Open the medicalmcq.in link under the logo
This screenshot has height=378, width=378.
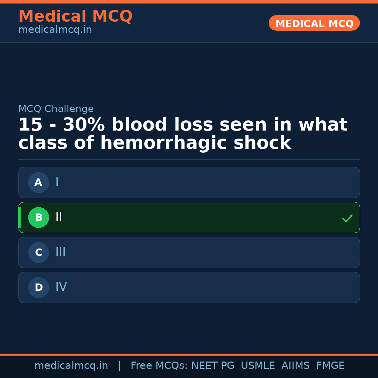(x=55, y=29)
